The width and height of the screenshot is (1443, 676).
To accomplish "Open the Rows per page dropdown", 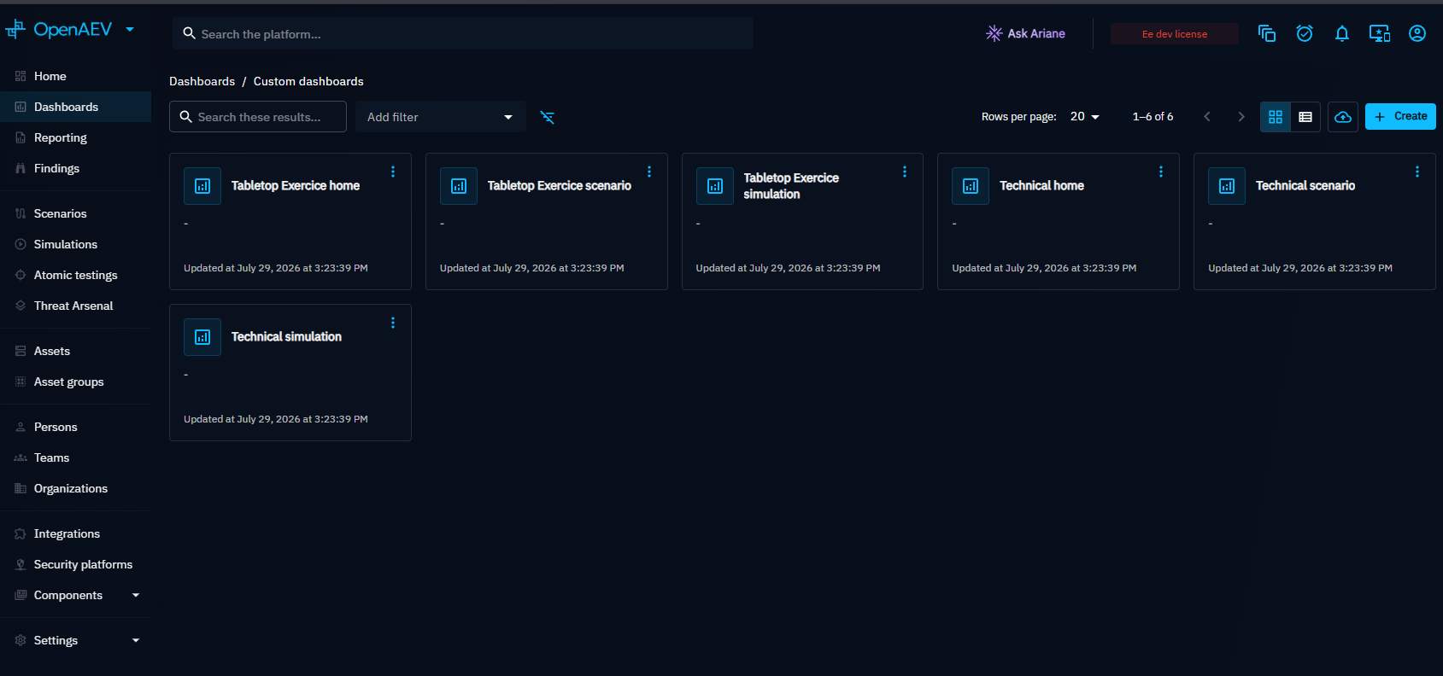I will [x=1085, y=117].
